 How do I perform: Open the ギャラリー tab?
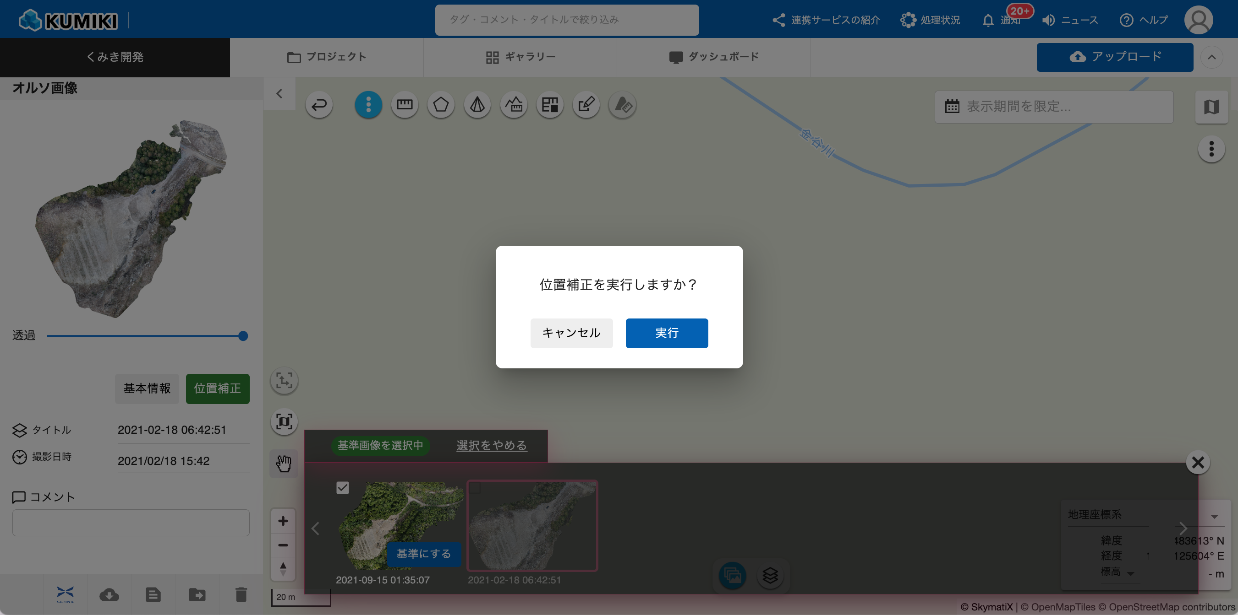[520, 57]
